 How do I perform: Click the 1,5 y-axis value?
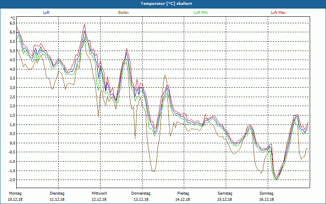pos(13,115)
